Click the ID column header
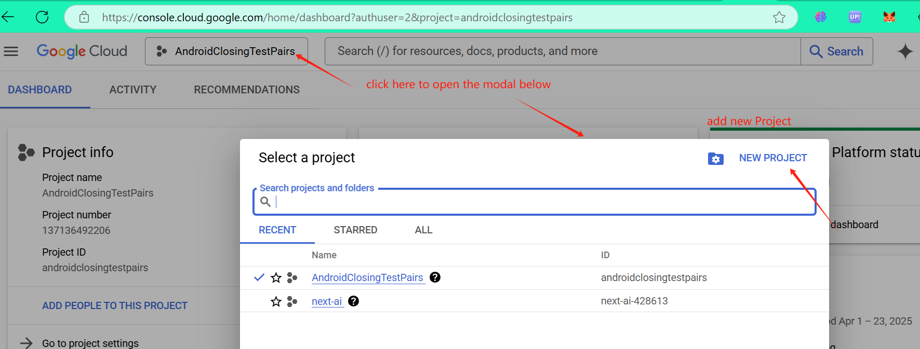The width and height of the screenshot is (920, 349). pyautogui.click(x=605, y=255)
